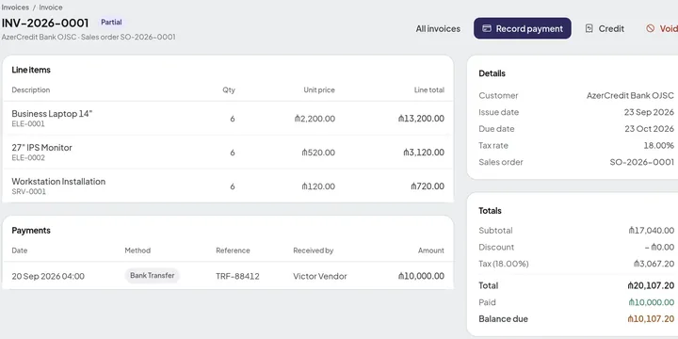Click the Reference column header
The image size is (678, 339).
[x=234, y=250]
